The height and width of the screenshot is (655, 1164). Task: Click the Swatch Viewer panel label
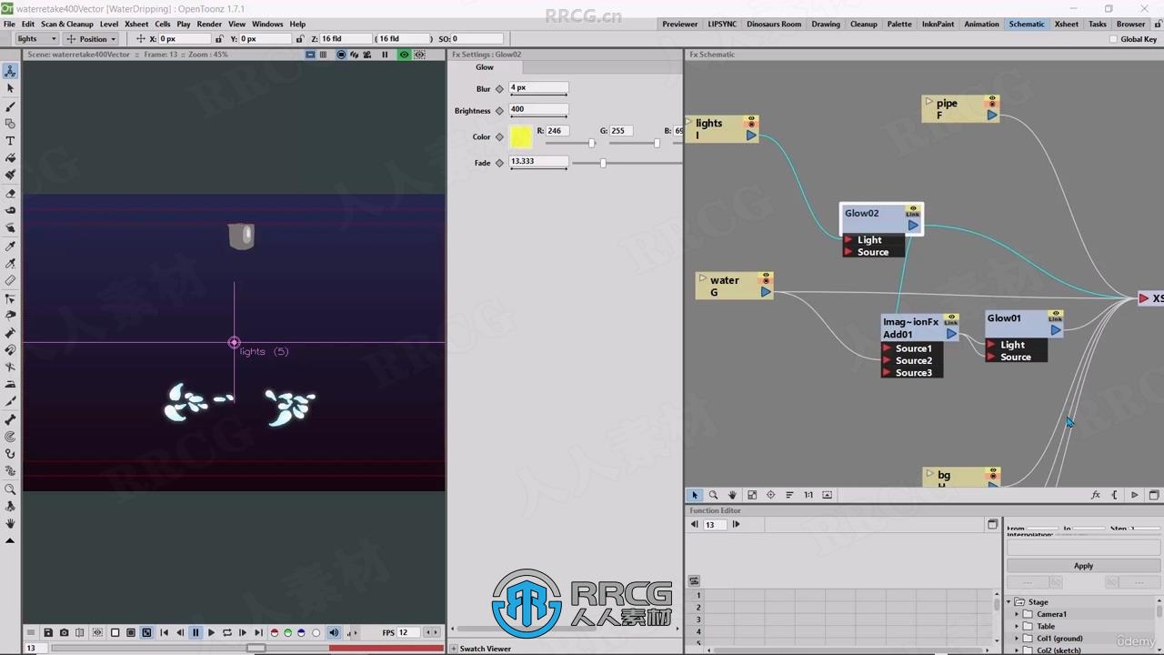[x=485, y=649]
